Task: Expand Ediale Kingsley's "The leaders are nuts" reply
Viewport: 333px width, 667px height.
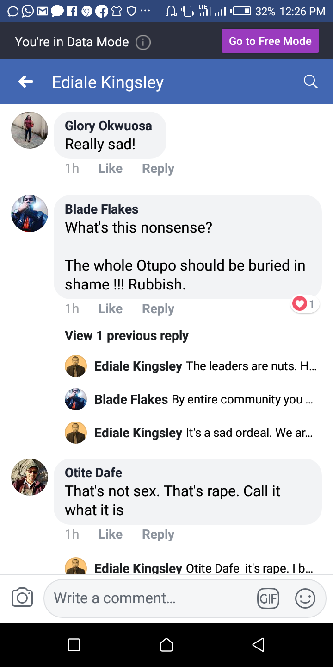Action: point(205,366)
